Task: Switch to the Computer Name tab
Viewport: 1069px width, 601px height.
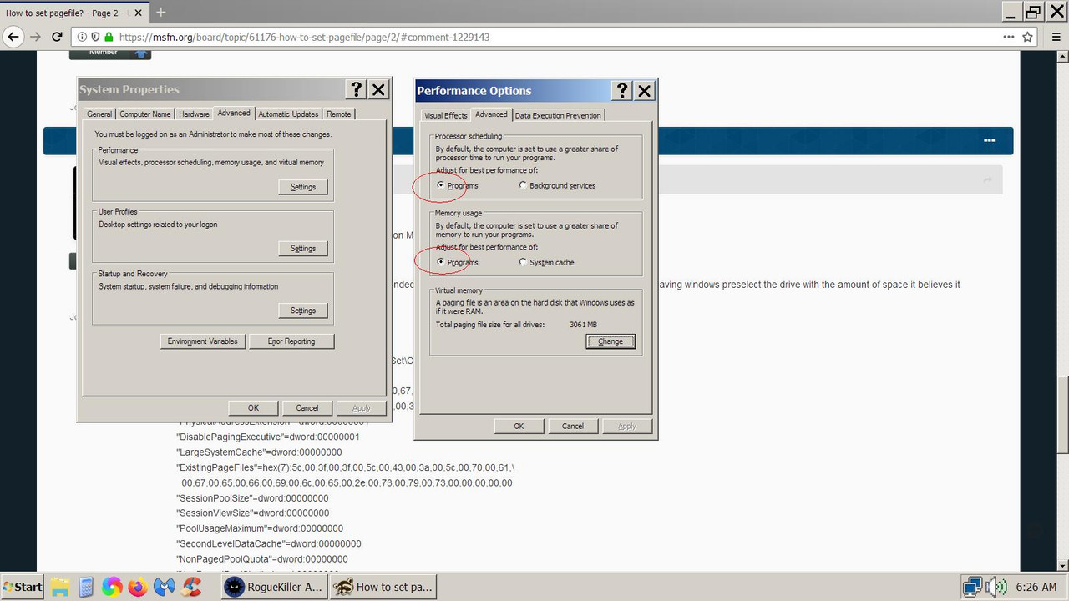Action: click(145, 114)
